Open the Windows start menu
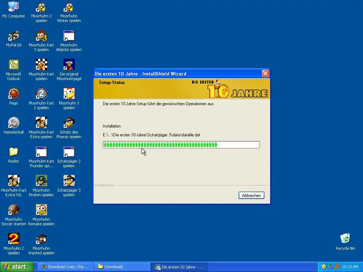Viewport: 363px width, 272px height. 17,267
